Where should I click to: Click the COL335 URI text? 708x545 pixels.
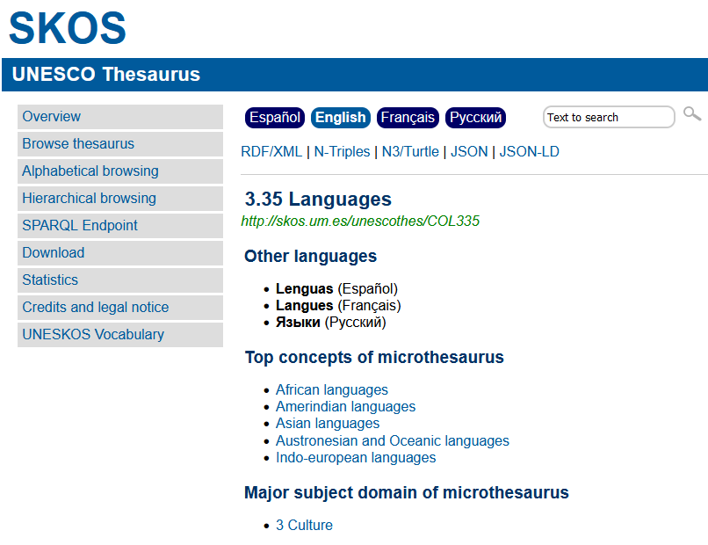point(360,221)
